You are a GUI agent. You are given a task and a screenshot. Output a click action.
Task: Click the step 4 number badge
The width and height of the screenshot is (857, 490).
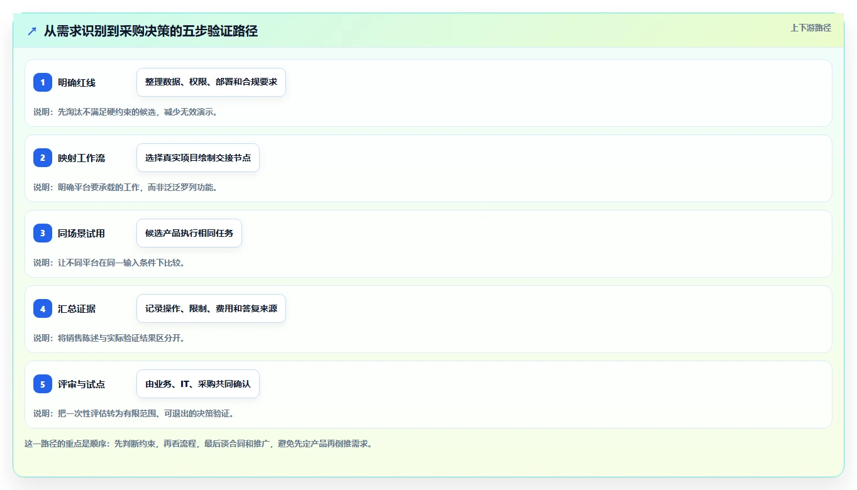pyautogui.click(x=43, y=308)
